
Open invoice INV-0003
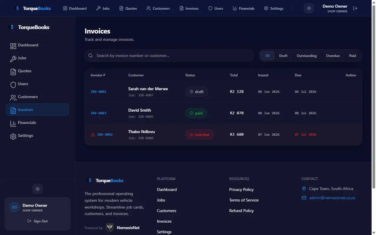click(98, 113)
